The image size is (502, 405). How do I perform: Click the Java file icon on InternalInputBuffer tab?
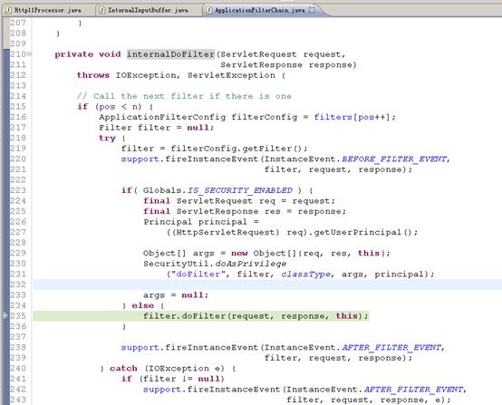click(102, 10)
